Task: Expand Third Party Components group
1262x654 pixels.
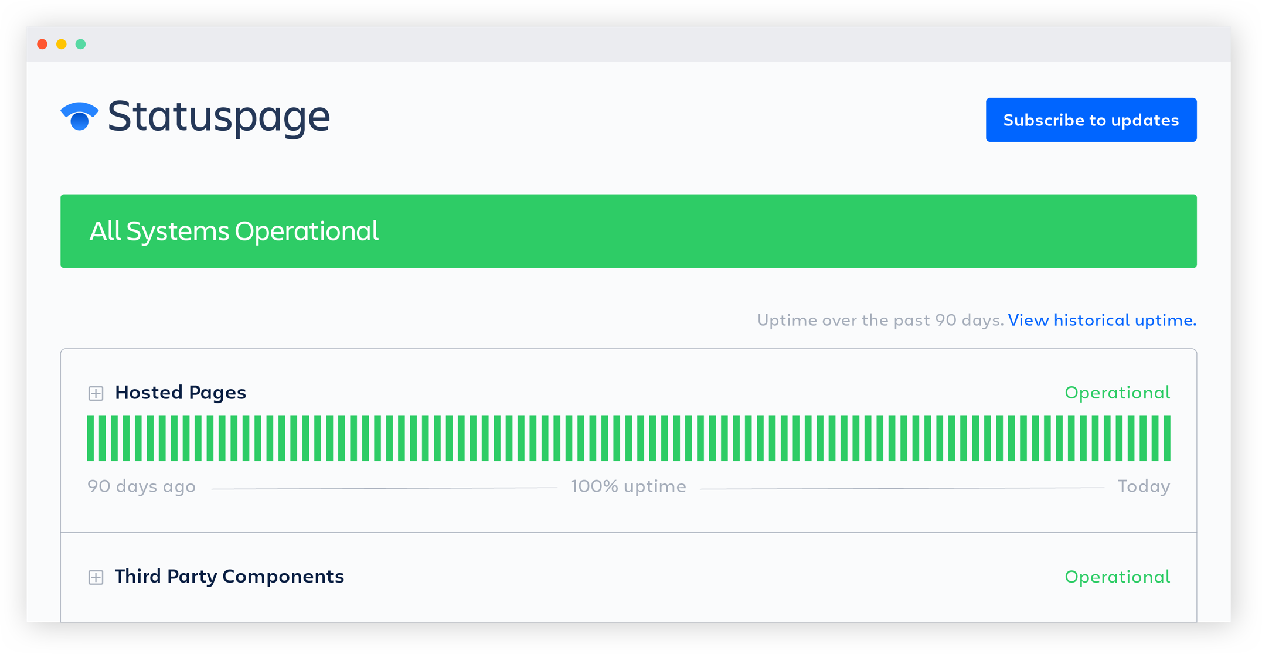Action: point(96,577)
